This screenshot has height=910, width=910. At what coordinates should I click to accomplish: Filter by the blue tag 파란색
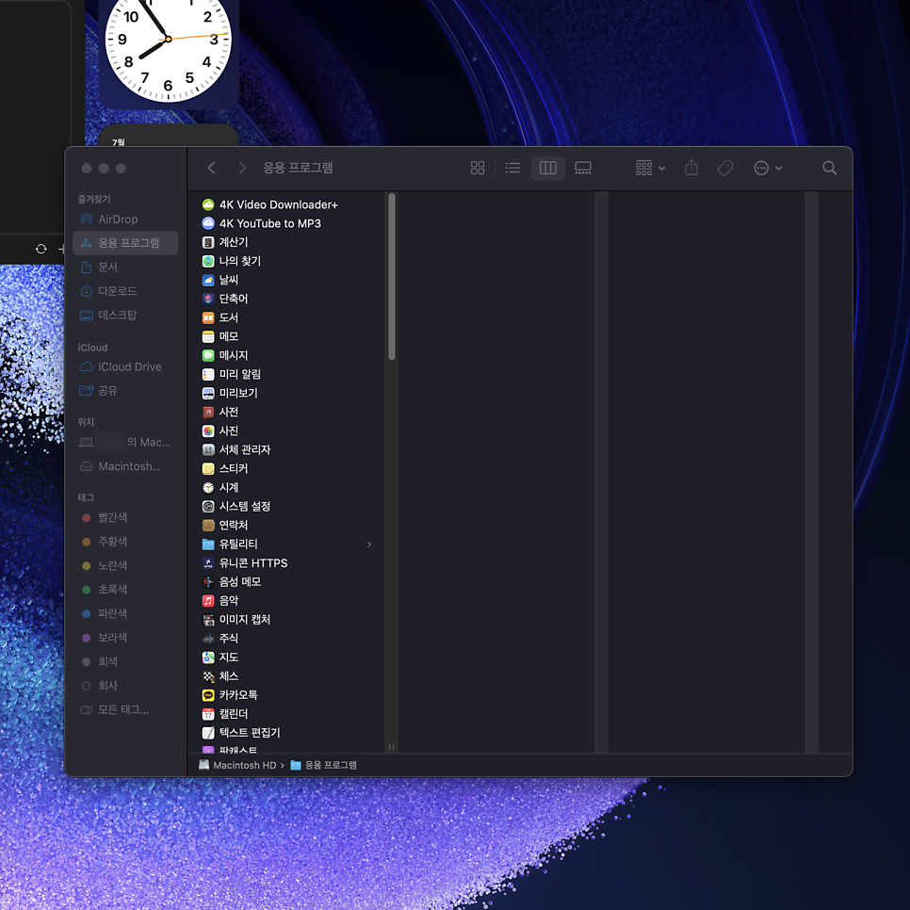coord(125,613)
